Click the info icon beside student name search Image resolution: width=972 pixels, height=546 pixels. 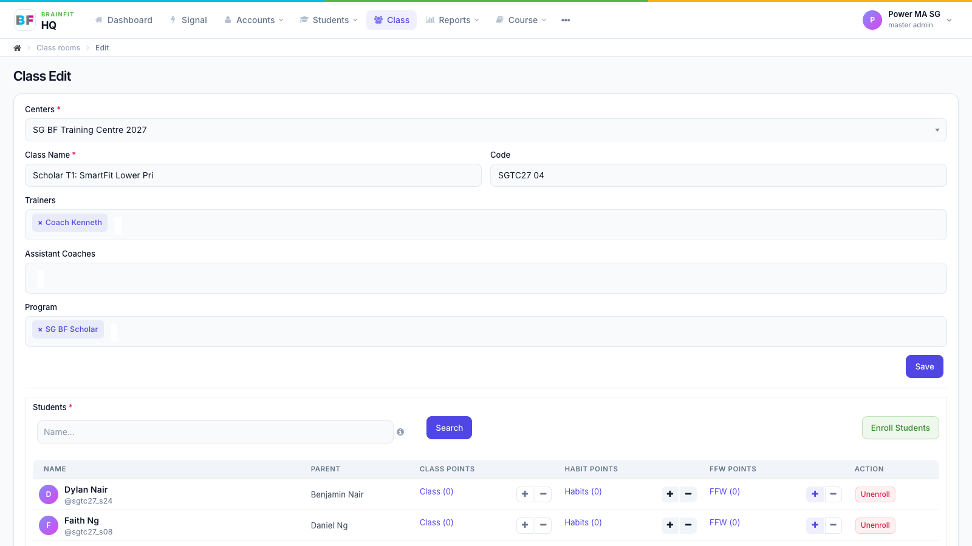400,432
